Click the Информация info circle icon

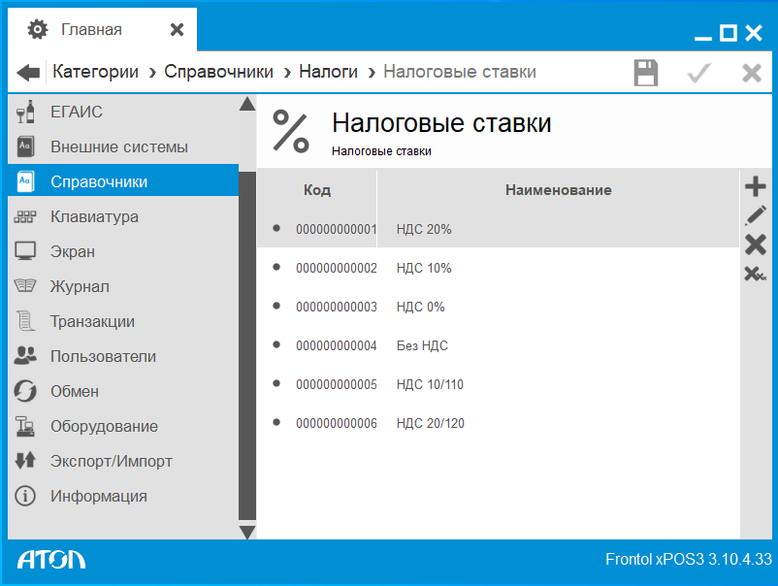pyautogui.click(x=25, y=496)
